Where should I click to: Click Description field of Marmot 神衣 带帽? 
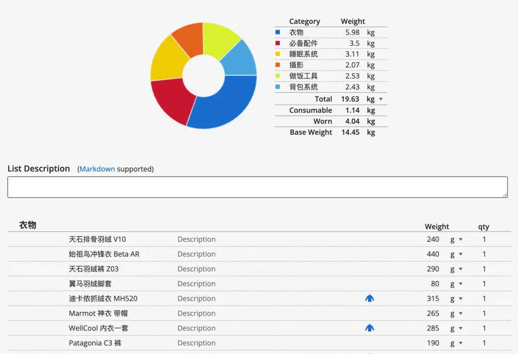pos(196,314)
